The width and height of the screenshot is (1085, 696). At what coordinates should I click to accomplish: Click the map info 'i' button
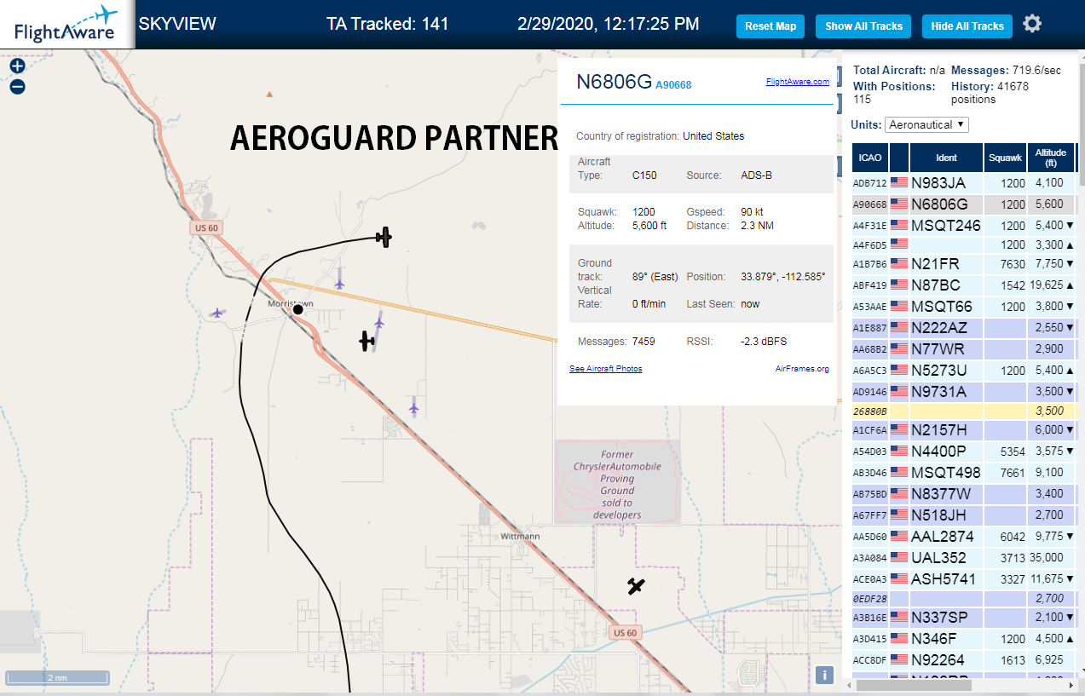[824, 675]
